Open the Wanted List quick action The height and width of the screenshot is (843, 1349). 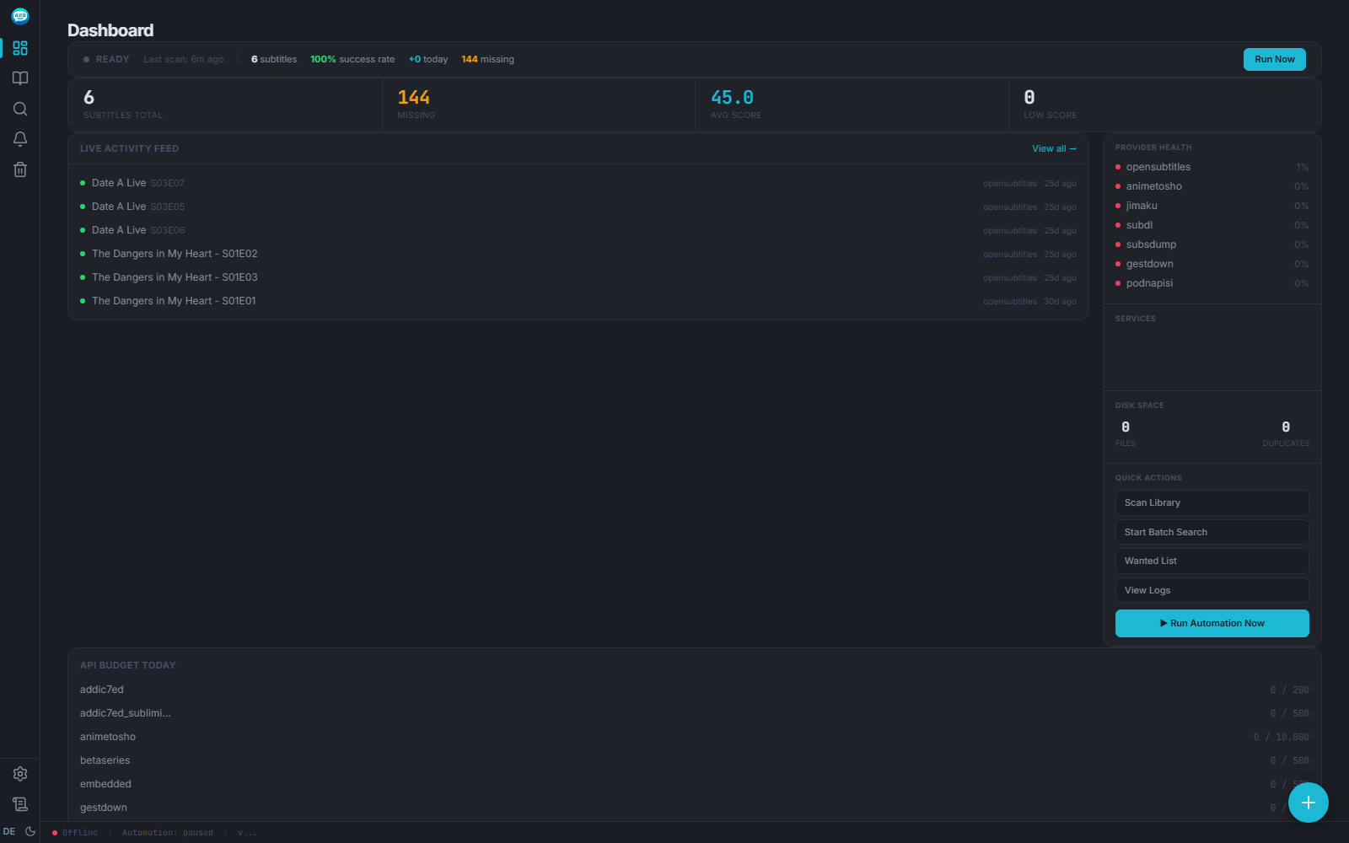click(x=1212, y=561)
